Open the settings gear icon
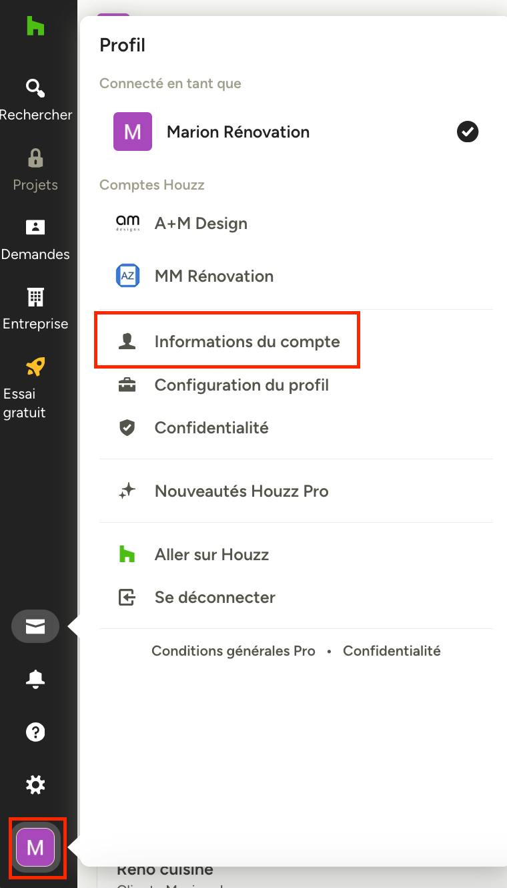The image size is (507, 888). coord(35,785)
